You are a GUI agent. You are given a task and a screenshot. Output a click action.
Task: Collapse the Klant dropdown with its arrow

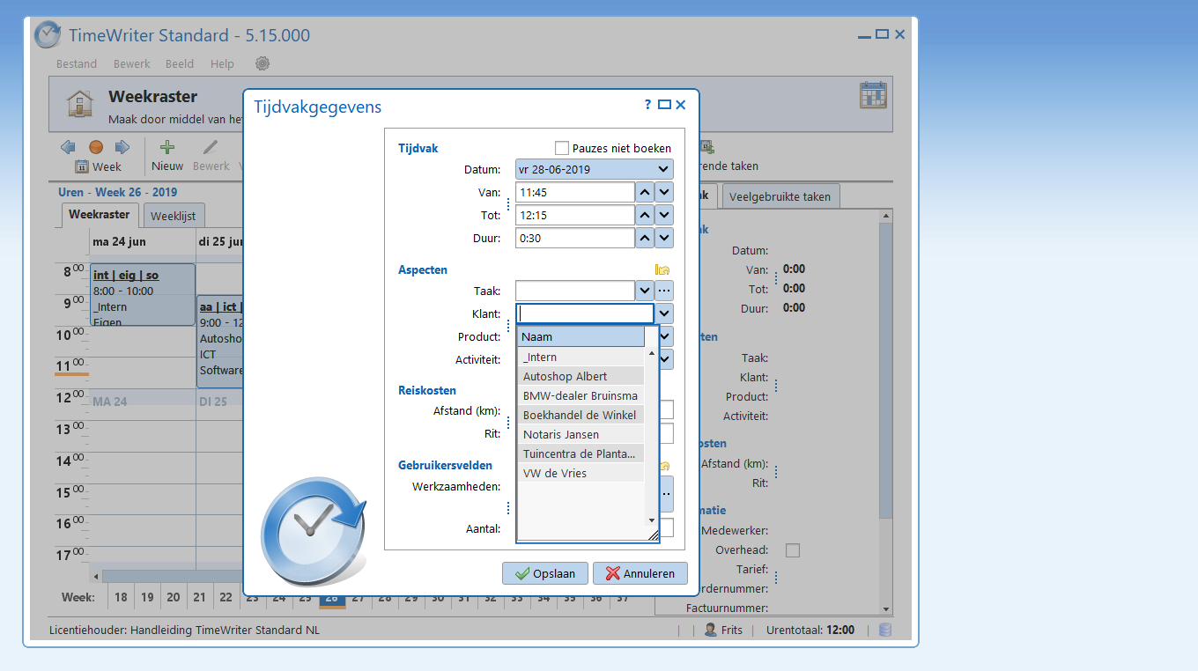tap(664, 313)
